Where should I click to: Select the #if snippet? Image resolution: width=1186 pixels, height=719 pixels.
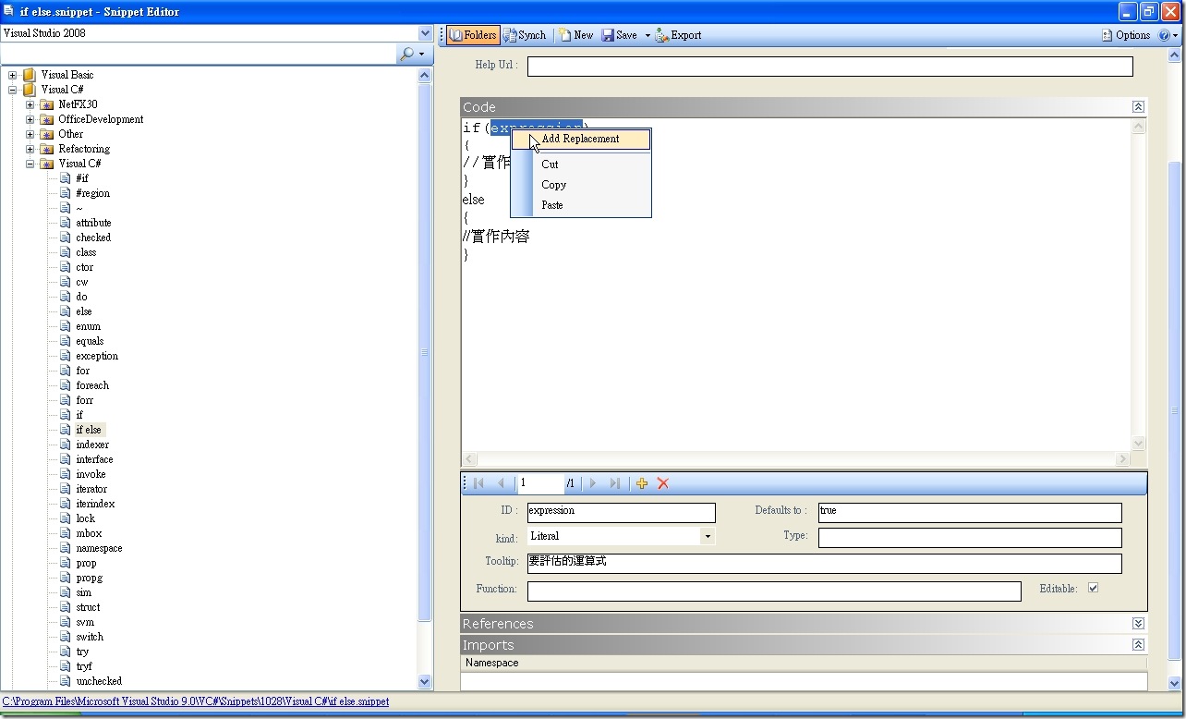[x=82, y=178]
